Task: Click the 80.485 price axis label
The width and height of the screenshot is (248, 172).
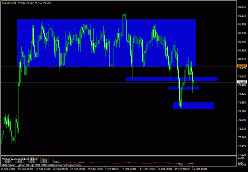Action: pyautogui.click(x=242, y=50)
